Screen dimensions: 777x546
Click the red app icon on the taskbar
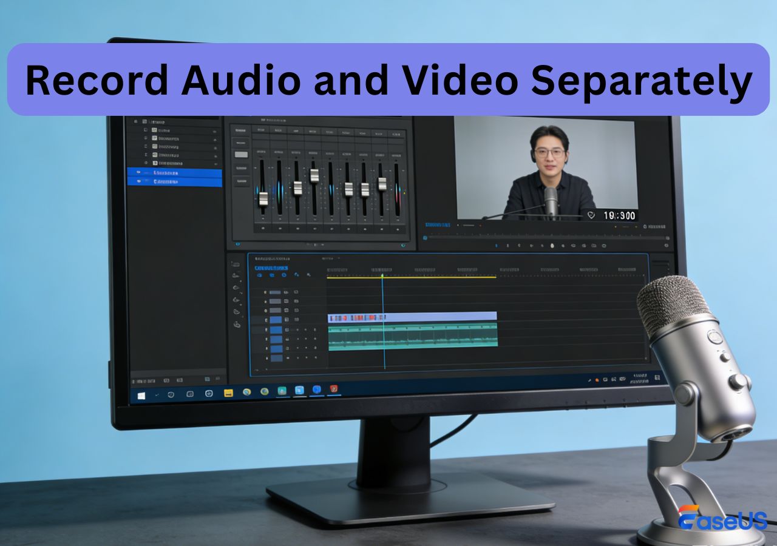pos(333,388)
